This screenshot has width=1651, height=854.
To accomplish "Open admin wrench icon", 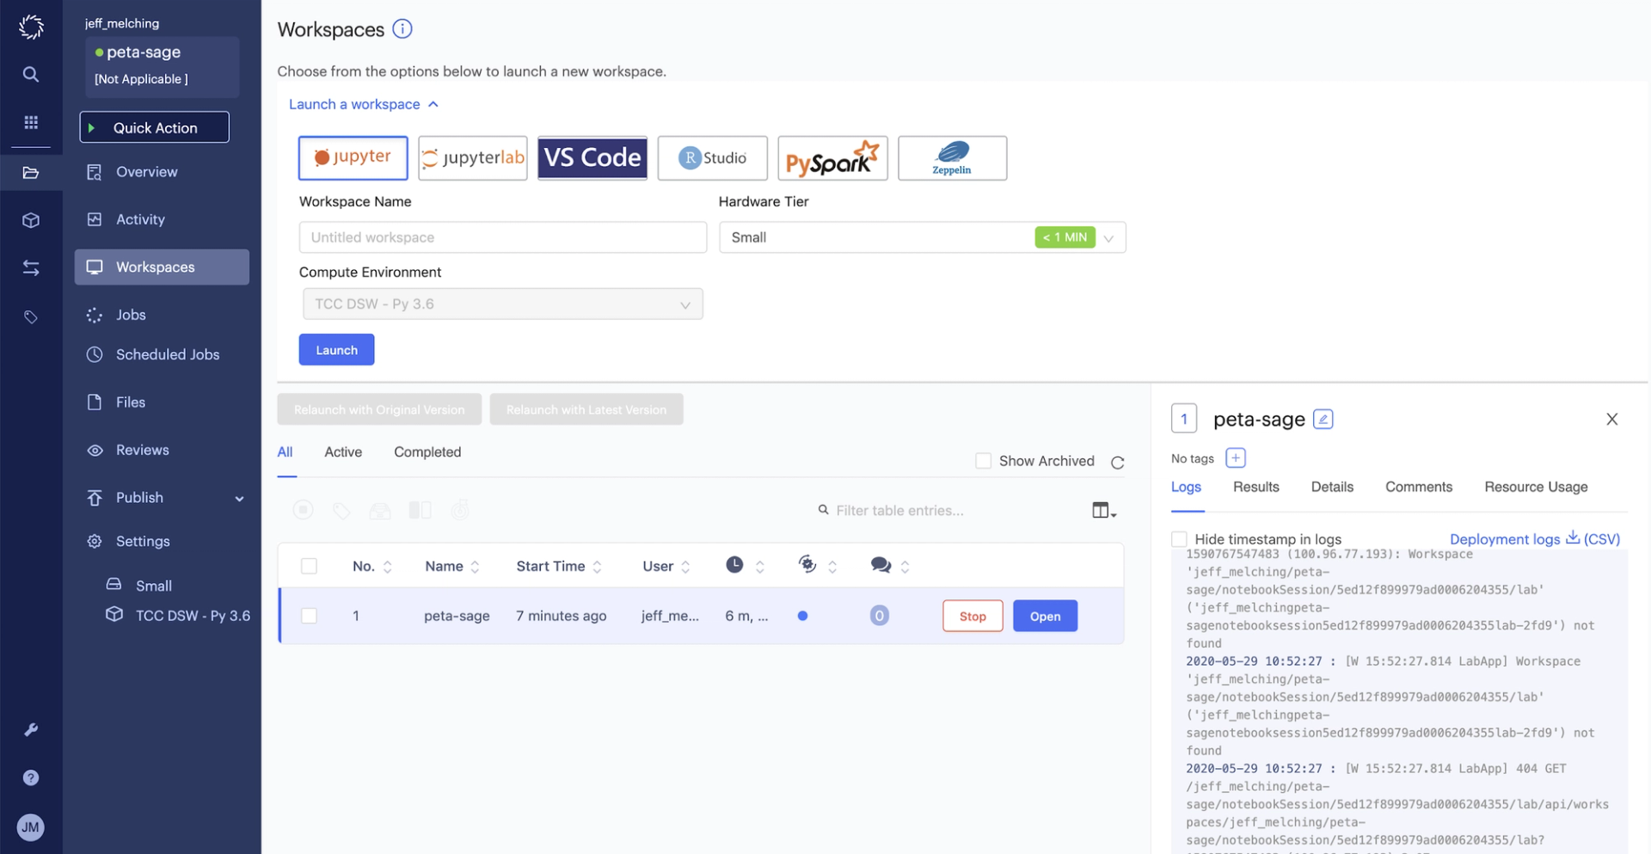I will click(x=31, y=729).
